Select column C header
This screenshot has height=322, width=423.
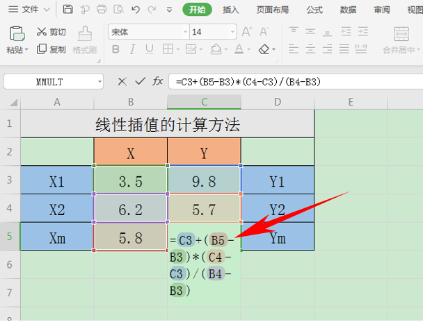tap(205, 102)
